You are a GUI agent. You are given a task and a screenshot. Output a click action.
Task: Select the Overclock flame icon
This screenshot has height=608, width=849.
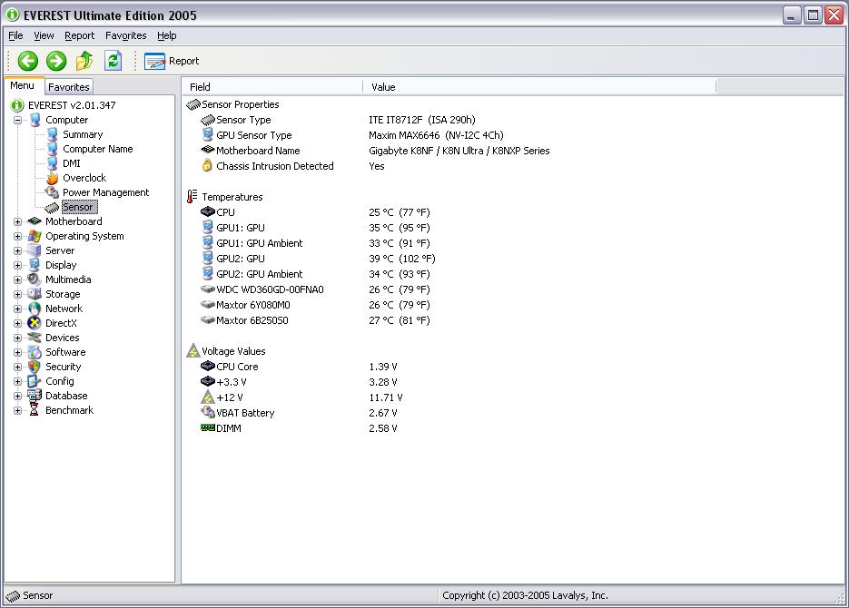pos(52,178)
